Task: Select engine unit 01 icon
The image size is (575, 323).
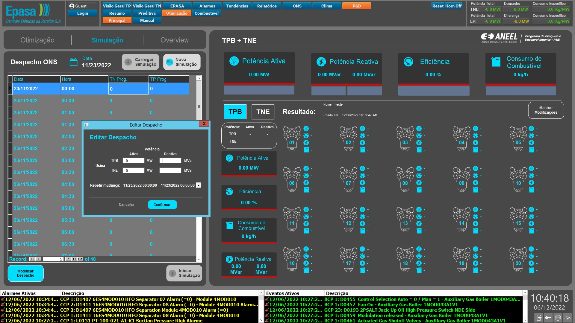Action: point(292,138)
